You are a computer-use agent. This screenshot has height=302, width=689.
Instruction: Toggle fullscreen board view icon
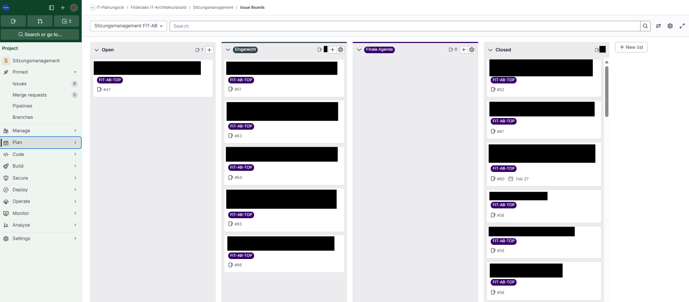point(682,26)
